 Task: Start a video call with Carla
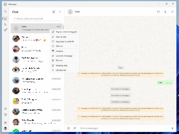(x=158, y=12)
